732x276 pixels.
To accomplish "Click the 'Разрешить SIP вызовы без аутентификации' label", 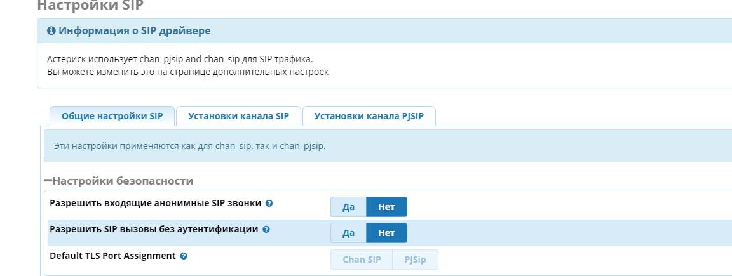I will pyautogui.click(x=154, y=229).
